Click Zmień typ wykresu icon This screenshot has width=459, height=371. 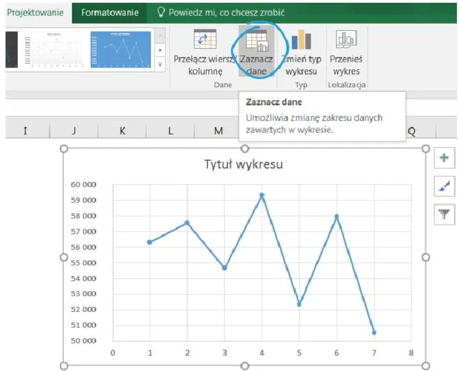(301, 39)
